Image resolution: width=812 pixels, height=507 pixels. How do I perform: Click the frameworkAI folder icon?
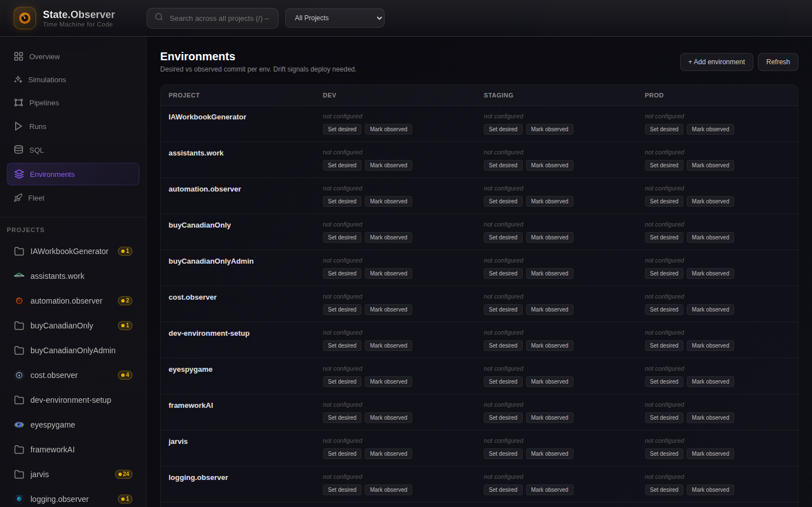click(x=19, y=450)
